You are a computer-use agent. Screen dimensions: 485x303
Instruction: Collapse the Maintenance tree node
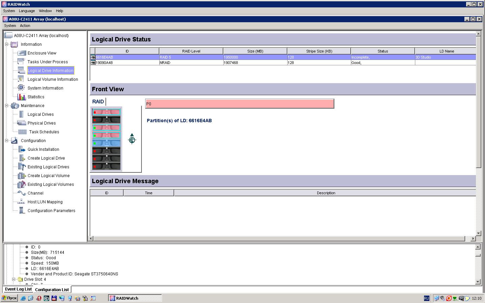pos(6,106)
